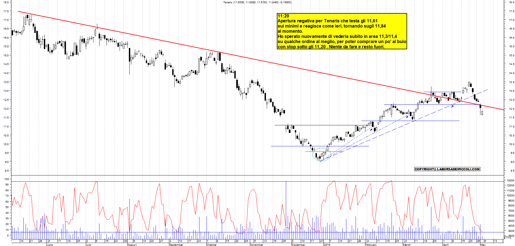The width and height of the screenshot is (515, 246).
Task: Click '12.0' on the left price scale
Action: pyautogui.click(x=6, y=109)
